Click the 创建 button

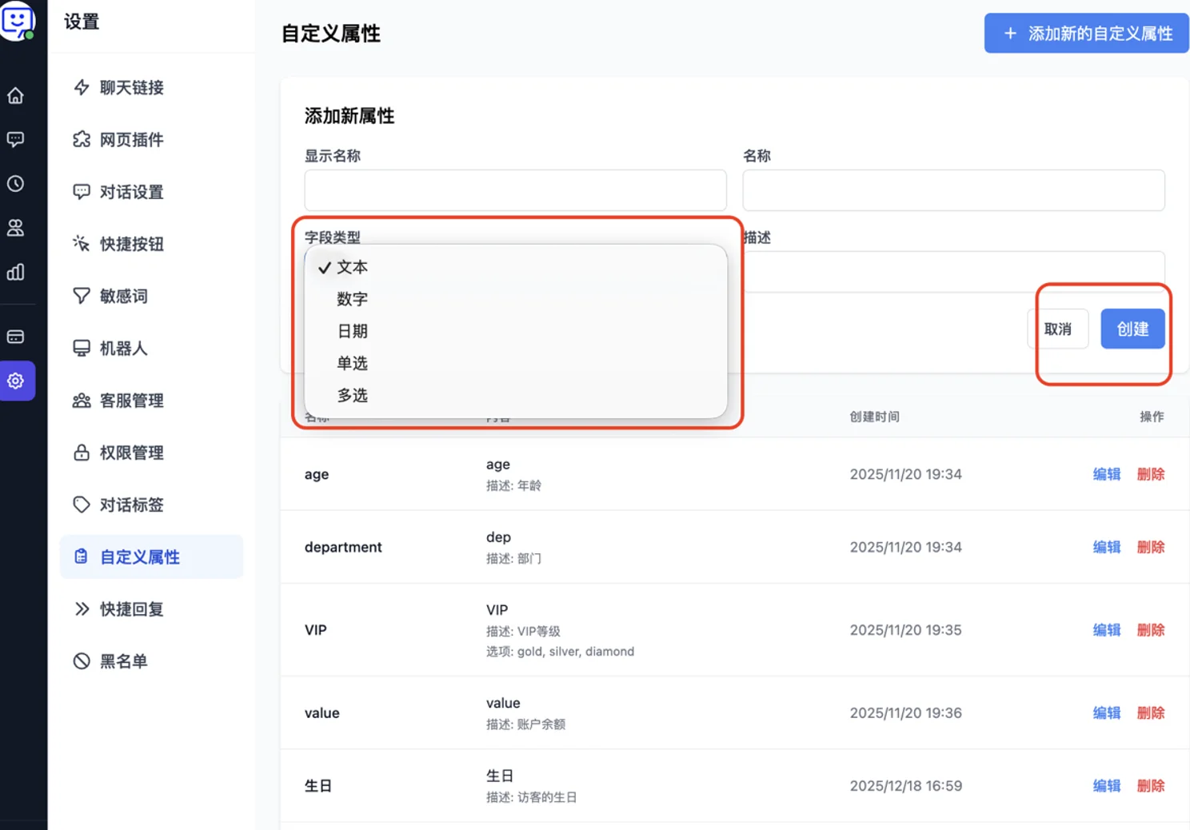pos(1132,329)
